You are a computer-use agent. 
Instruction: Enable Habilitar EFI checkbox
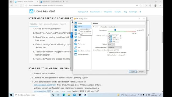pos(108,53)
